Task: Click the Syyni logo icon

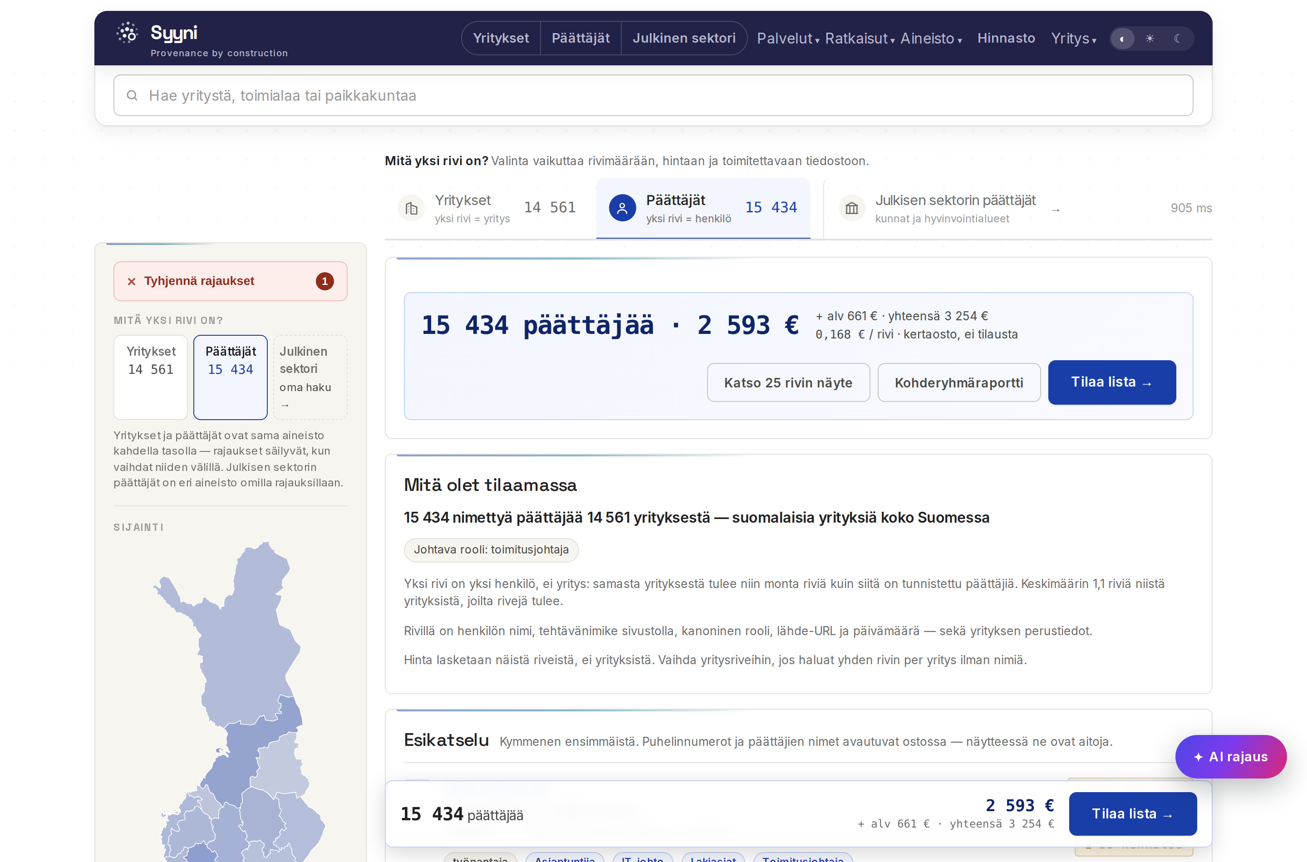Action: tap(127, 33)
